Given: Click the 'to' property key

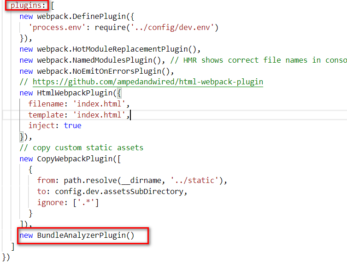Looking at the screenshot, I should (41, 192).
